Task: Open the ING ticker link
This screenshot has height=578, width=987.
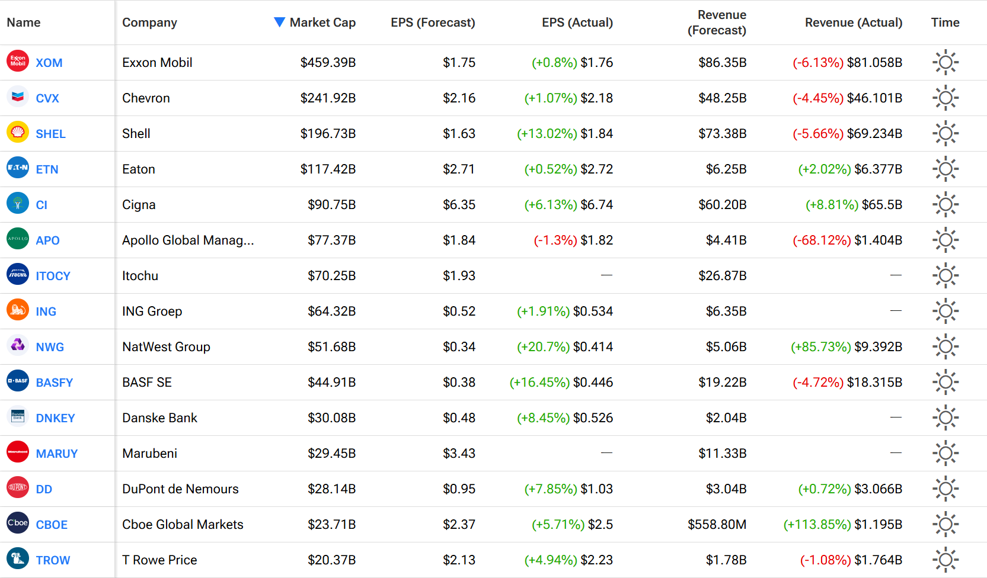Action: 46,312
